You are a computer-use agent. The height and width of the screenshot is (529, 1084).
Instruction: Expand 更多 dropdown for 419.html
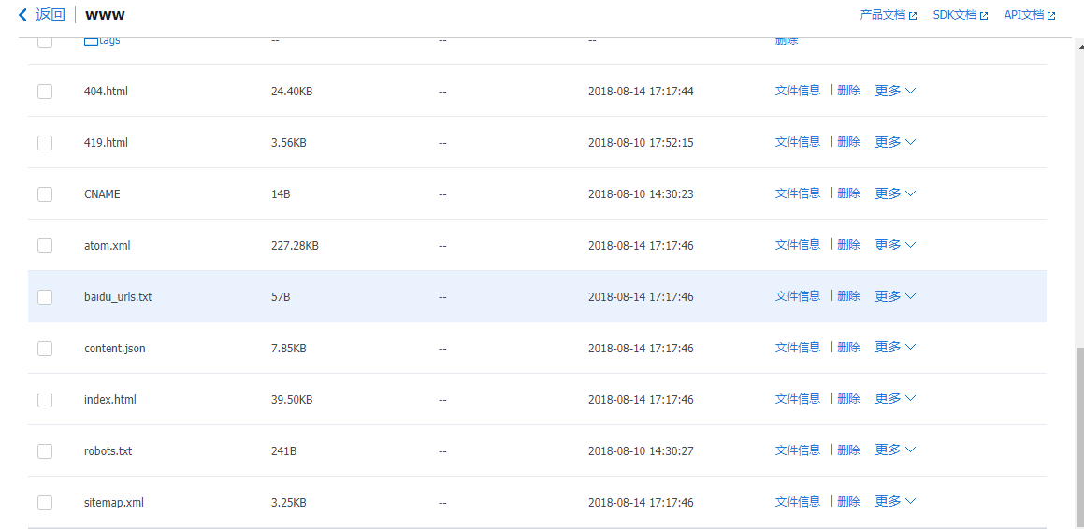[x=895, y=142]
